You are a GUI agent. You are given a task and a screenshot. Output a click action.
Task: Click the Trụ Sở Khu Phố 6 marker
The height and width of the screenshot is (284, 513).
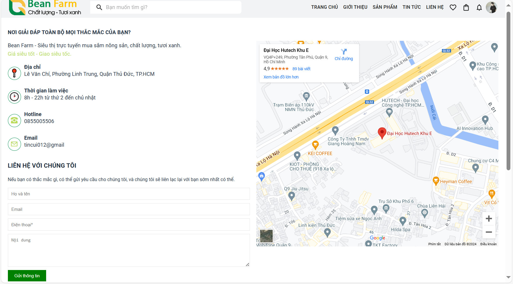(x=386, y=208)
